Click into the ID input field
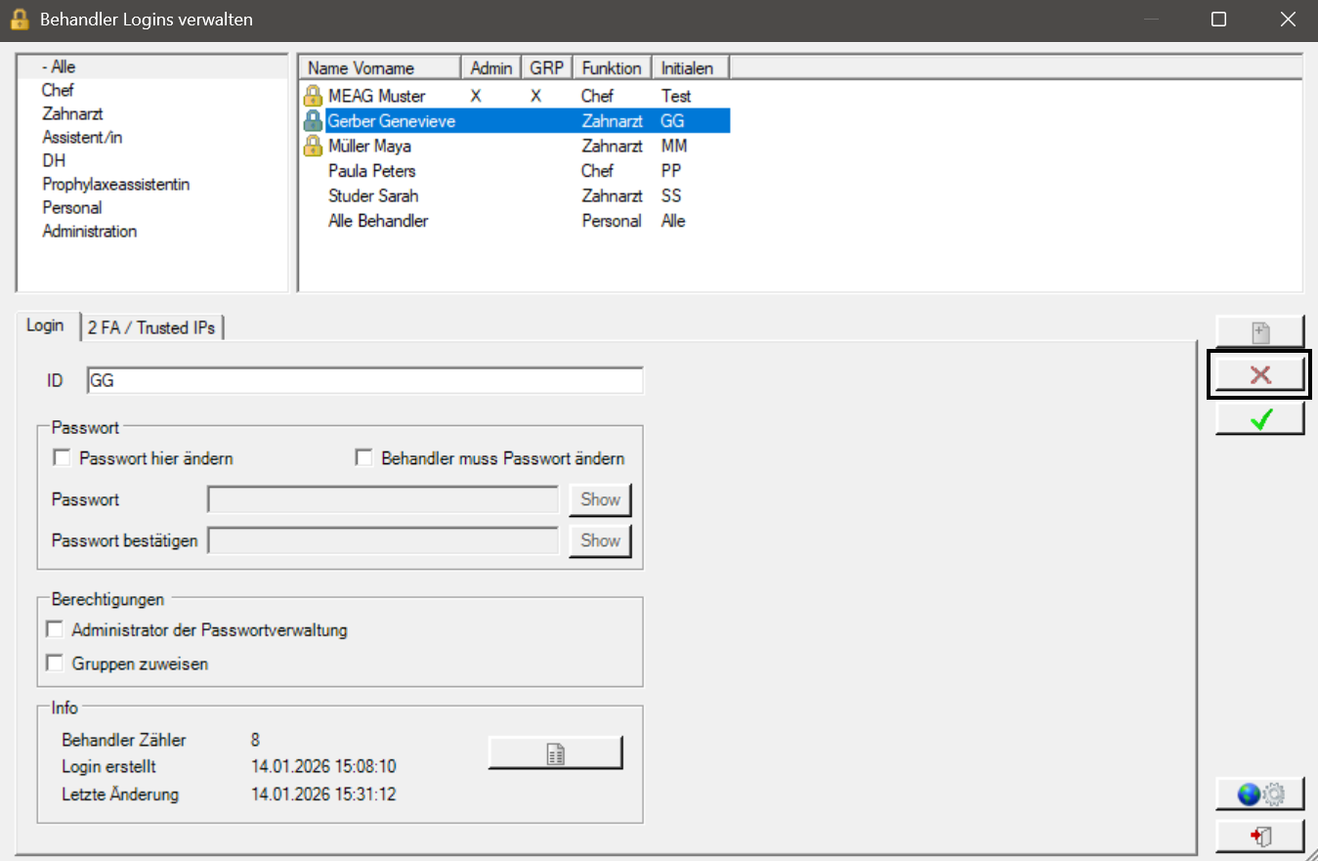 (x=364, y=381)
